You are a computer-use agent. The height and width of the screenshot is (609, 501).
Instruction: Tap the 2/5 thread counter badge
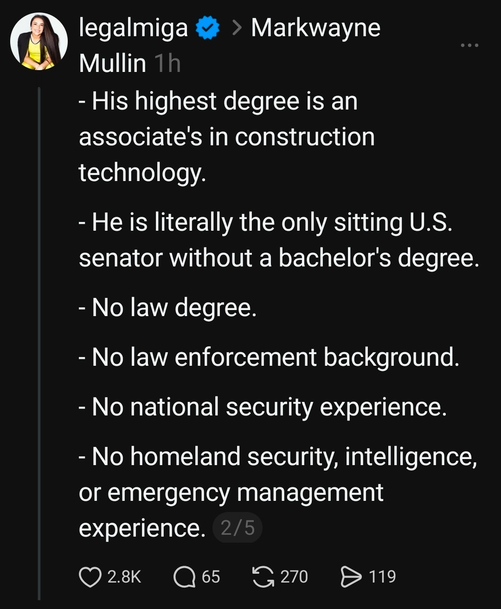pos(238,528)
